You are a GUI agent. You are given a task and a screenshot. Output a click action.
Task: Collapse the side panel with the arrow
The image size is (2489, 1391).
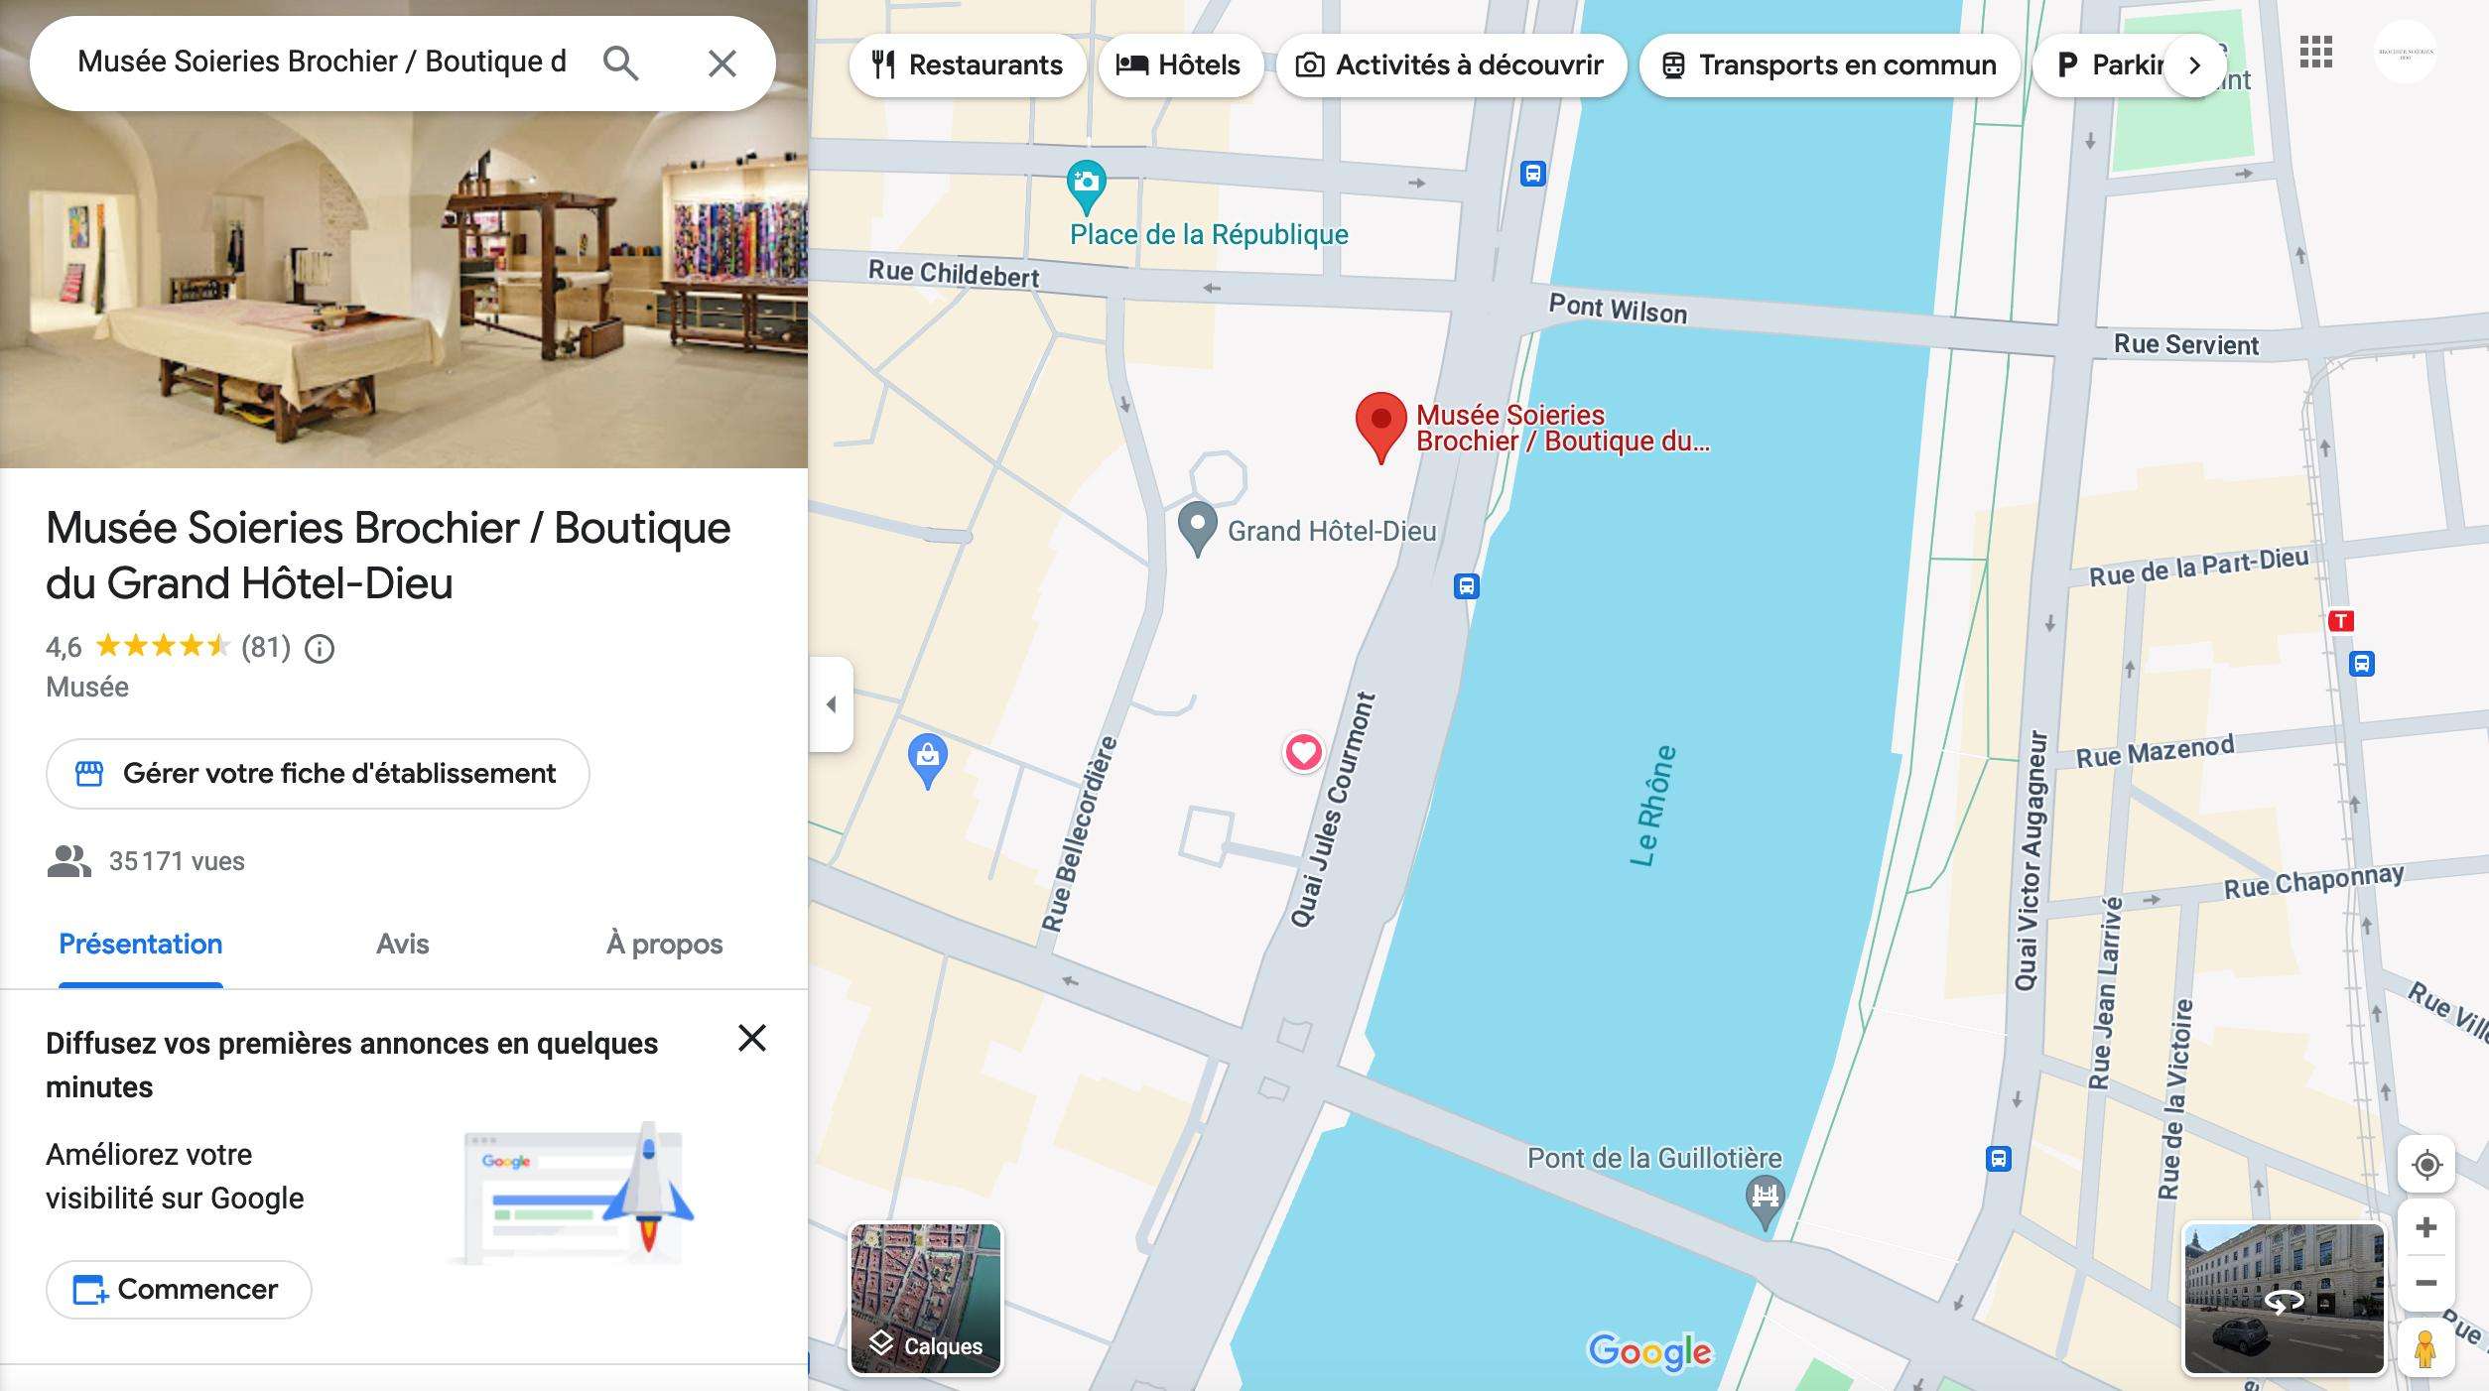point(832,704)
